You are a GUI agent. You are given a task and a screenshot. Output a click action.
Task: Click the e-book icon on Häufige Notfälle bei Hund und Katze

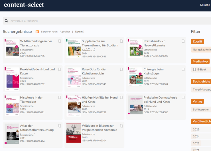(121, 98)
